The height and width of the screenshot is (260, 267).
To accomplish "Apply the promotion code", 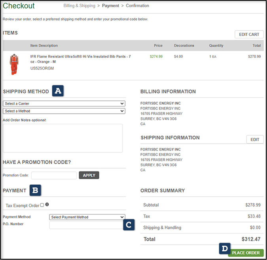I will 89,175.
